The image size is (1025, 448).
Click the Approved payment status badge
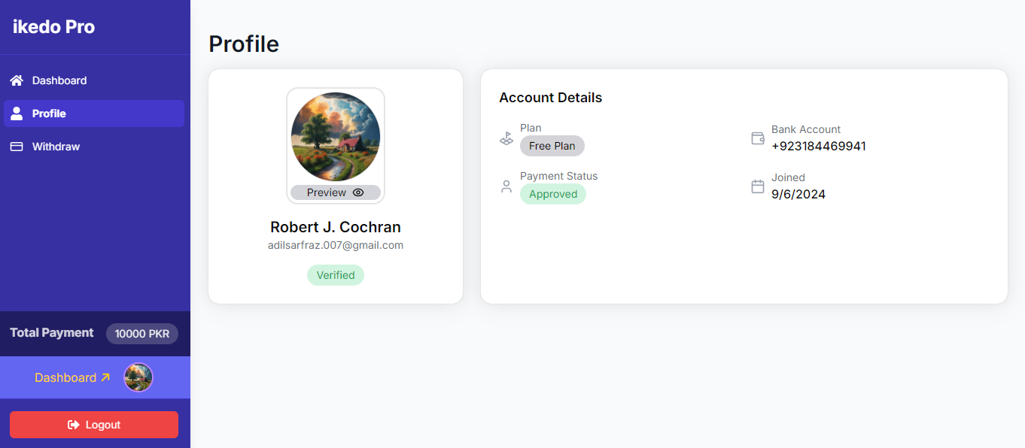tap(553, 194)
